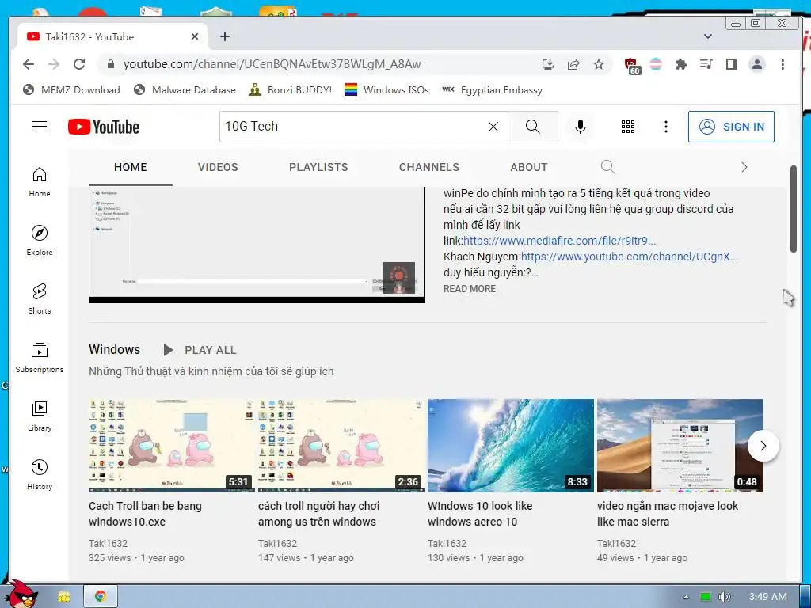811x608 pixels.
Task: Open the 8:33 wave video thumbnail
Action: [x=511, y=446]
